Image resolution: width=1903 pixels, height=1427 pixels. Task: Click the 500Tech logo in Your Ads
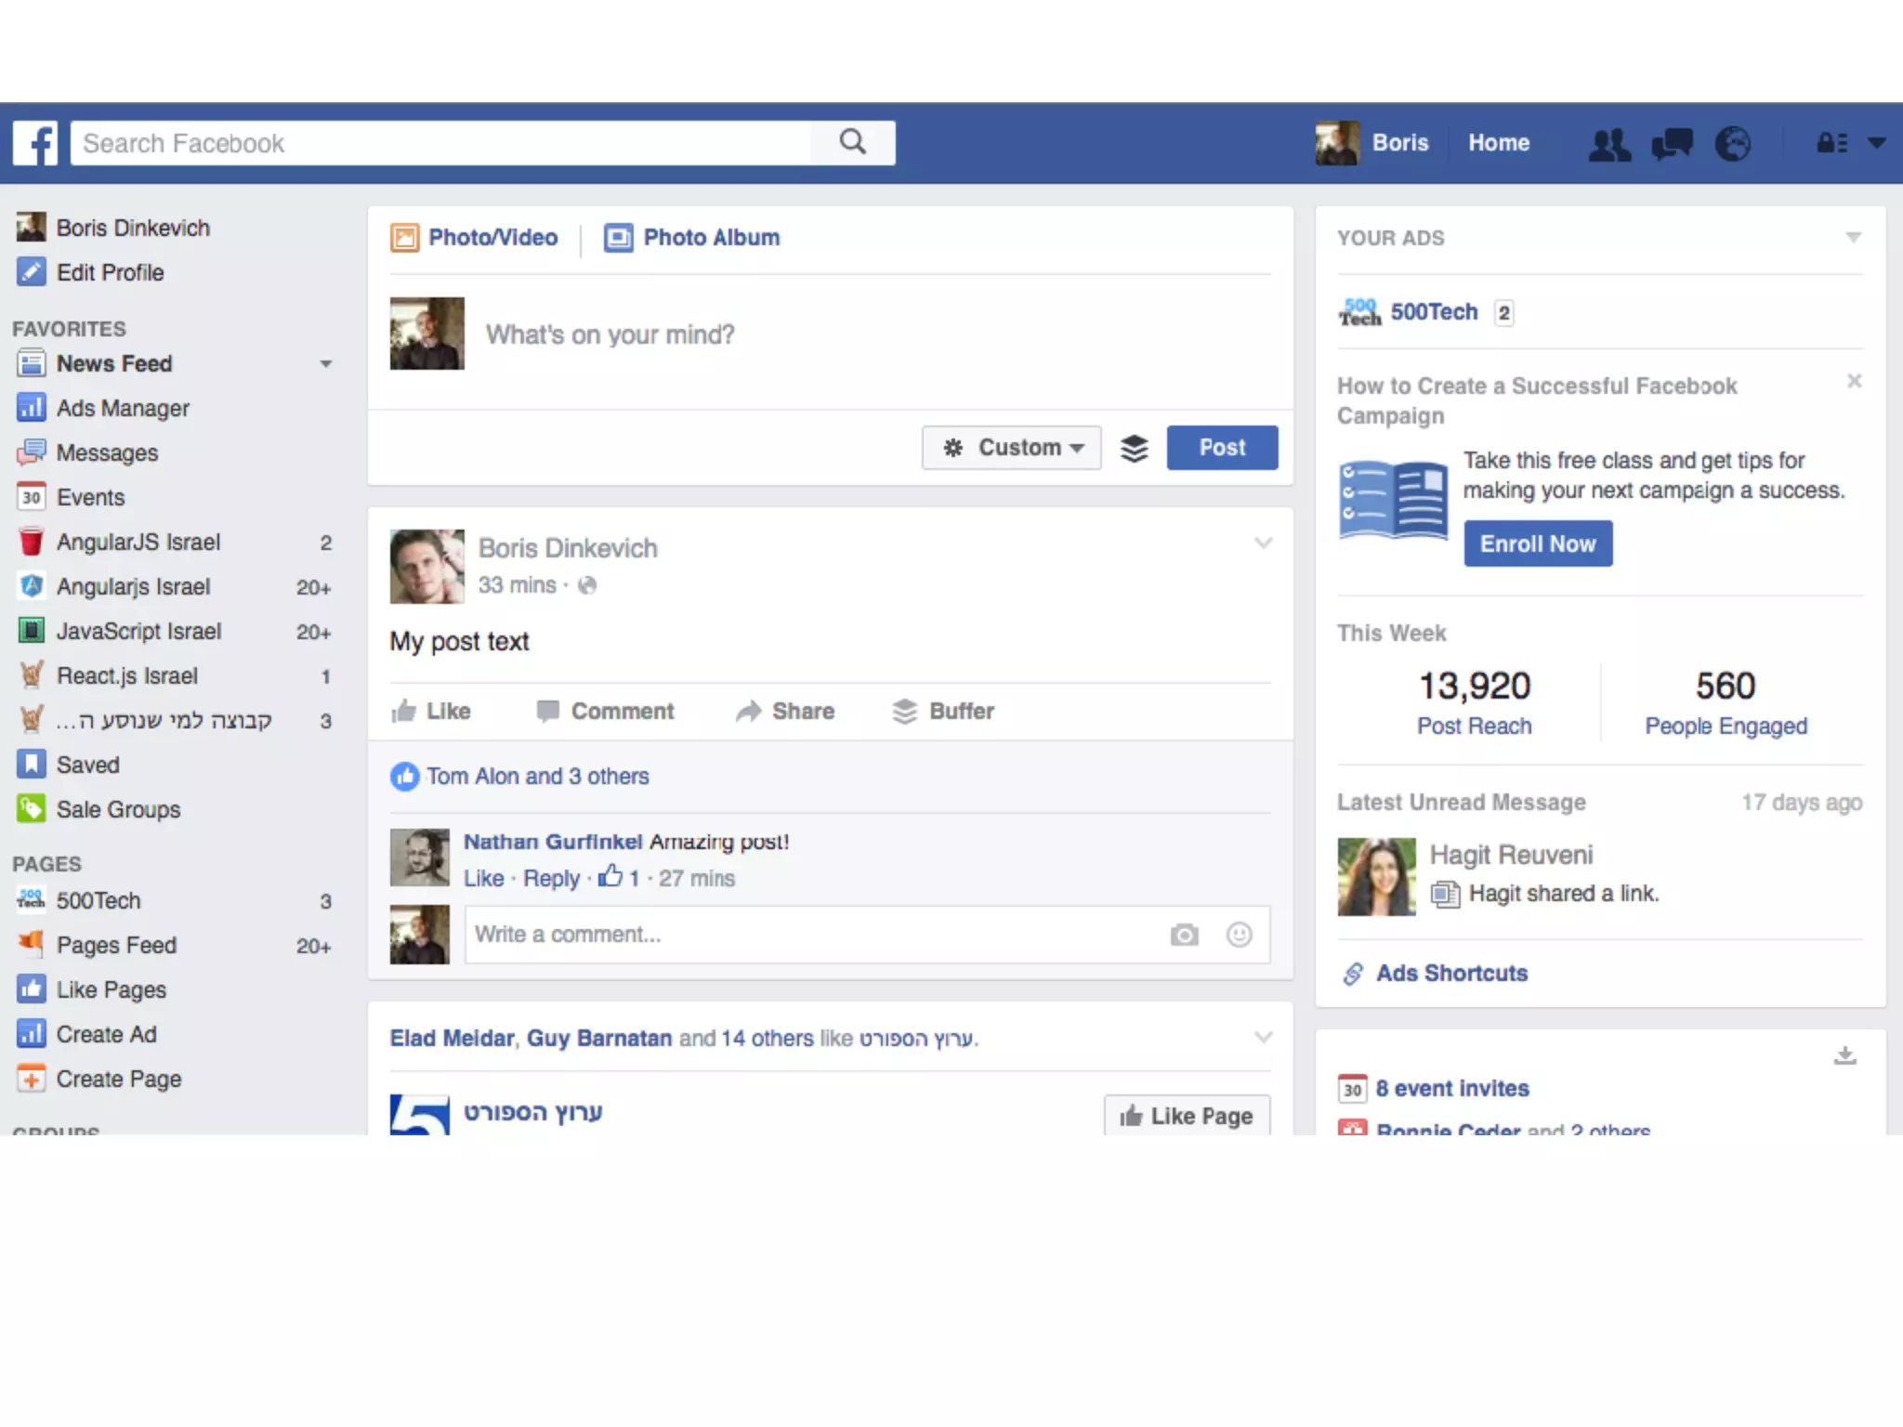1359,312
